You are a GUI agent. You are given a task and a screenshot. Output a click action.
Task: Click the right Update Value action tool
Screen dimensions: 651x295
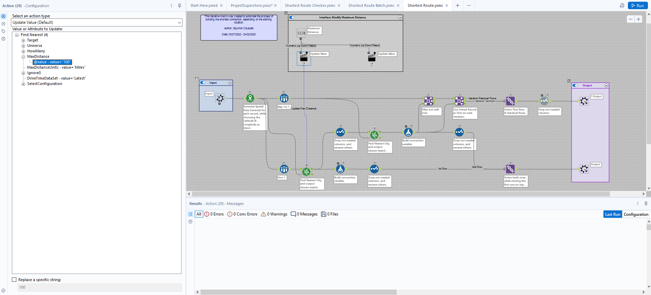[x=372, y=57]
